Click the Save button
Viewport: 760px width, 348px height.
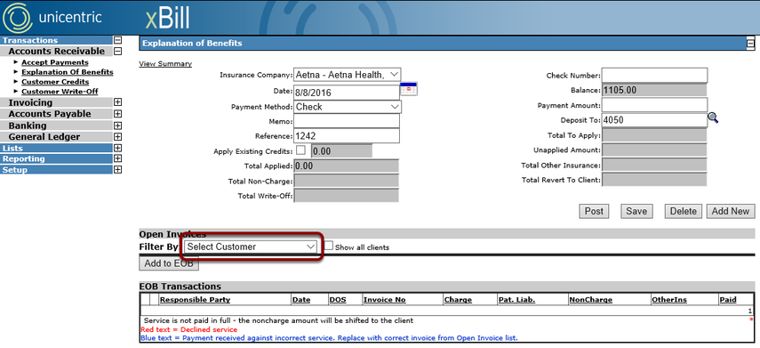click(x=636, y=211)
